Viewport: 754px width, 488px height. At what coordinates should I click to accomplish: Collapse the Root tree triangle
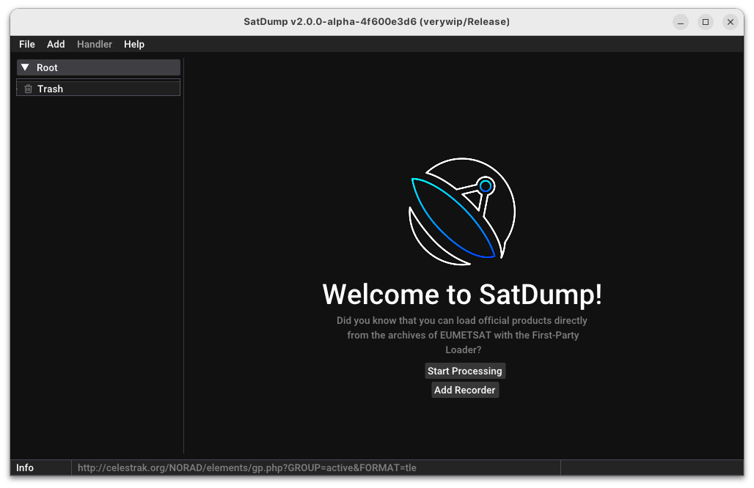[x=25, y=67]
